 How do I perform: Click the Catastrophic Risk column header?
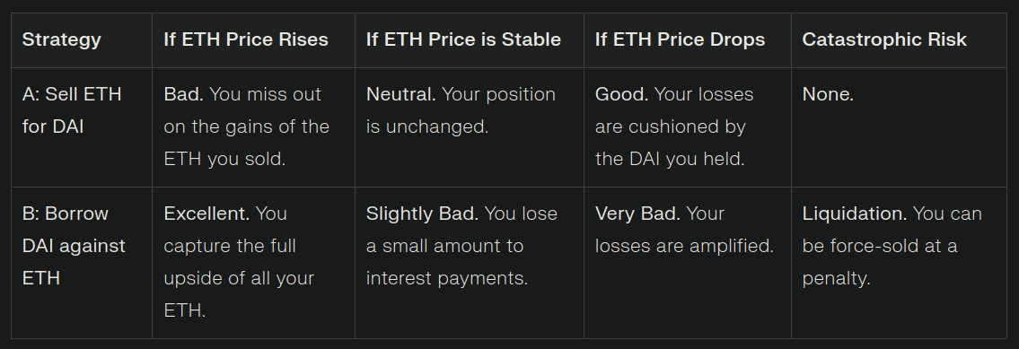pos(884,39)
